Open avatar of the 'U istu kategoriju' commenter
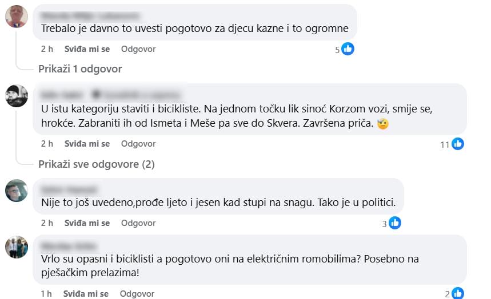The image size is (491, 299). [17, 96]
